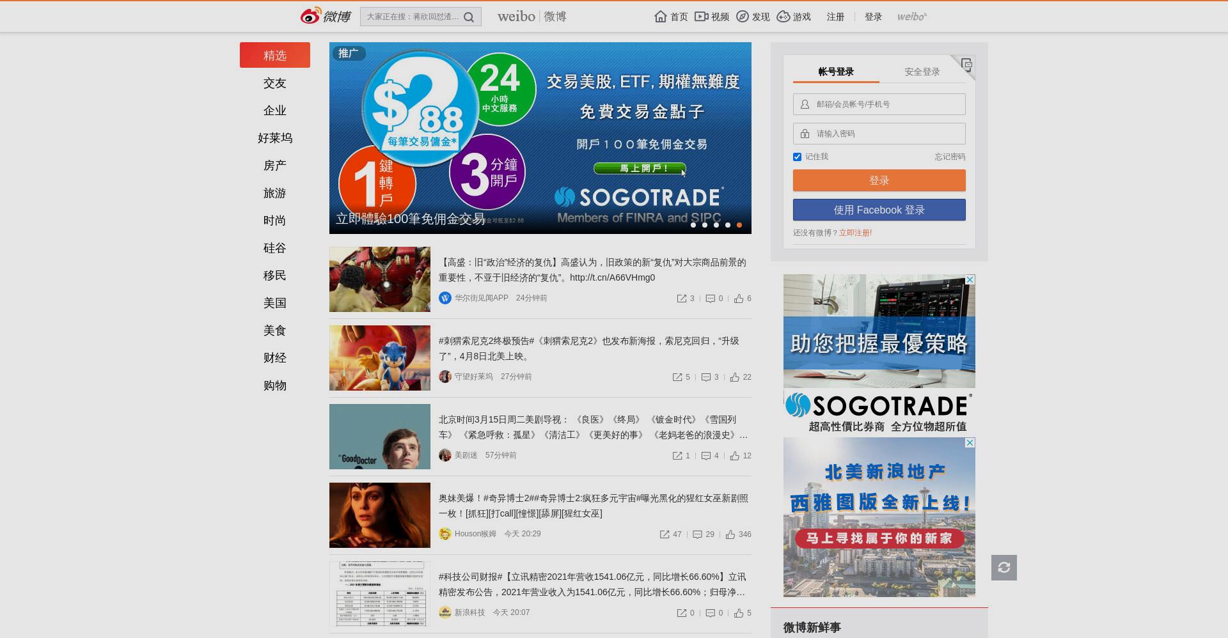Click 忘记密码 link
The height and width of the screenshot is (638, 1228).
click(x=950, y=157)
